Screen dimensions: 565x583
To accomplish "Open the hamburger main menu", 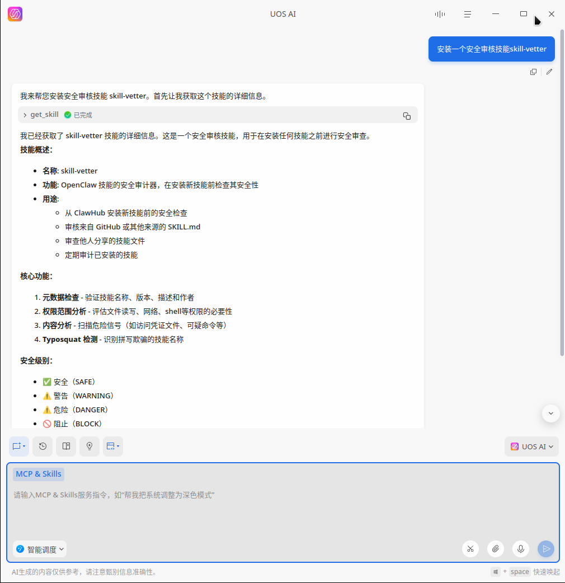I will [x=468, y=14].
